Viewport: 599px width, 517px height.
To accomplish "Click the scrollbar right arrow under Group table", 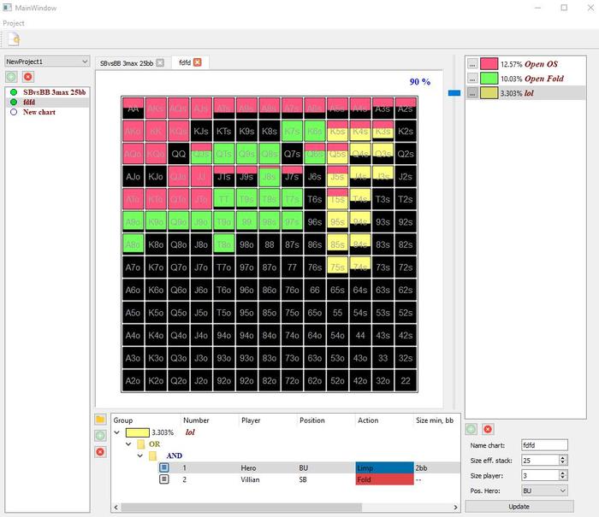I will 455,507.
